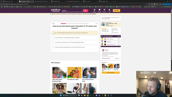Viewport: 172px width, 97px height.
Task: Open the Random icon in wikiHow header
Action: (99, 11)
